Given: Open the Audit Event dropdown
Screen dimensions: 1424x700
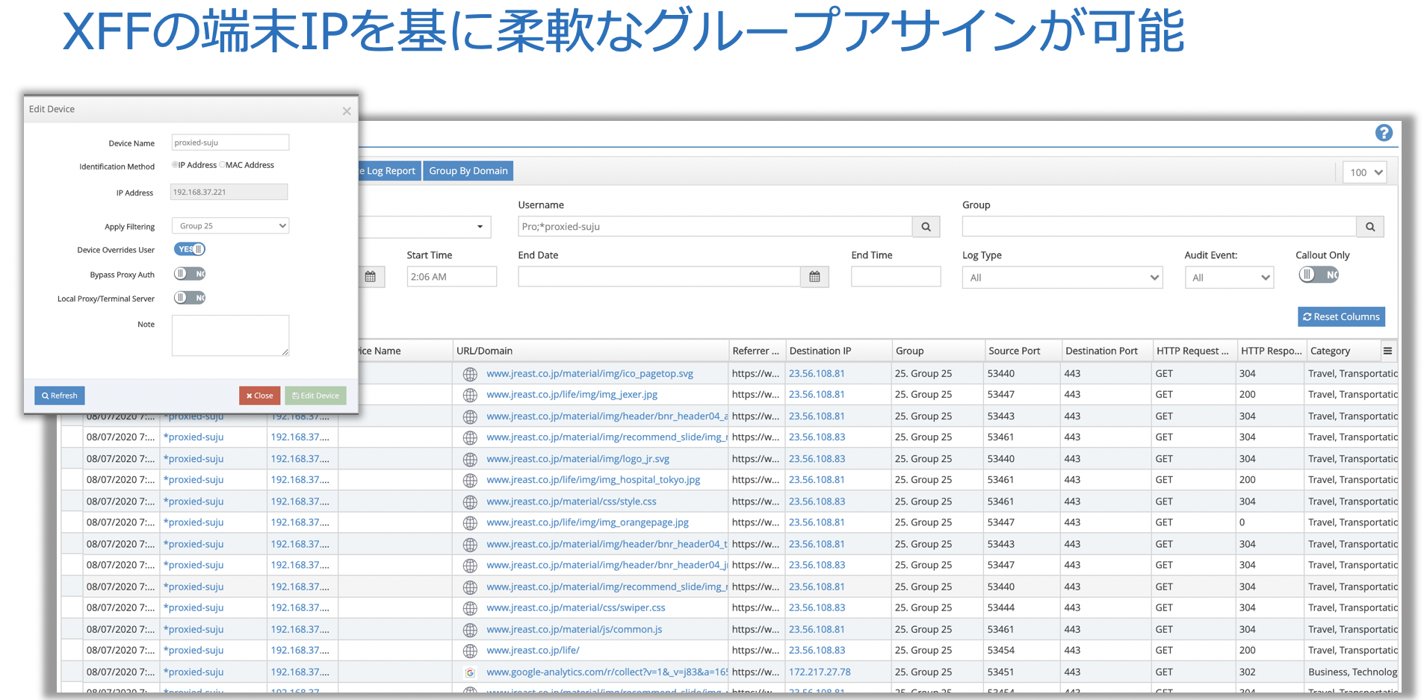Looking at the screenshot, I should (1229, 278).
